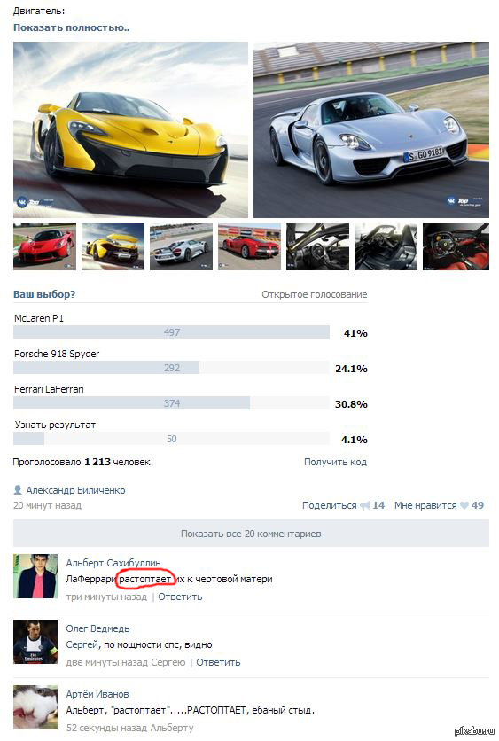
Task: Open the red steering wheel interior thumbnail
Action: (456, 246)
